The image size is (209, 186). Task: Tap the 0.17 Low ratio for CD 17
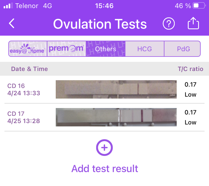pos(191,118)
